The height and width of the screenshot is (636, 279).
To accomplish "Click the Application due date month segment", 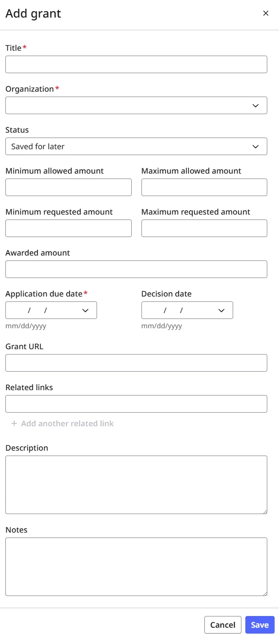I will 19,310.
